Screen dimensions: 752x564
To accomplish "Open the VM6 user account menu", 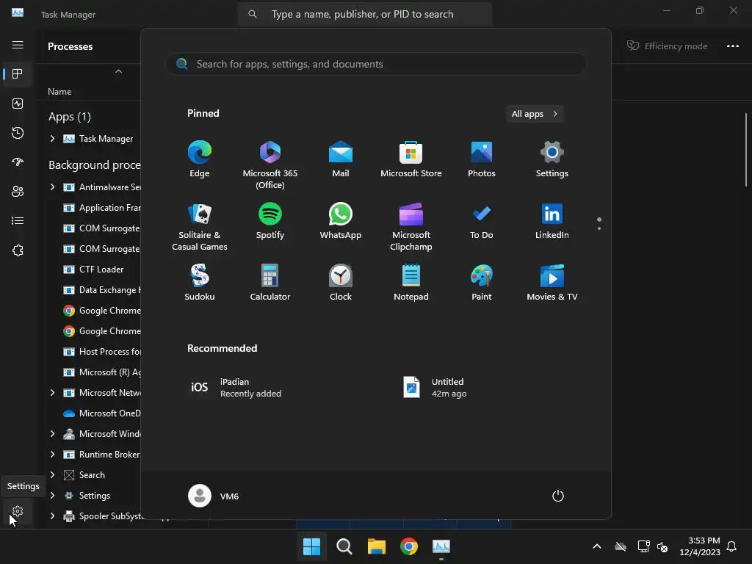I will pyautogui.click(x=214, y=496).
